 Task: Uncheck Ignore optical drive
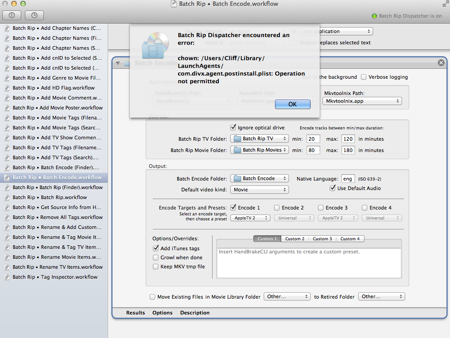(233, 128)
